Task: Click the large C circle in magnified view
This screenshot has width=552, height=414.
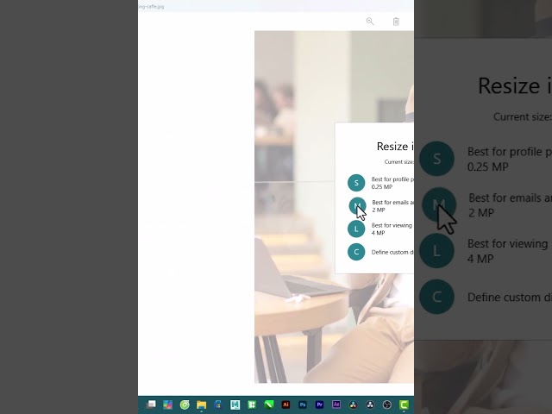Action: tap(437, 297)
